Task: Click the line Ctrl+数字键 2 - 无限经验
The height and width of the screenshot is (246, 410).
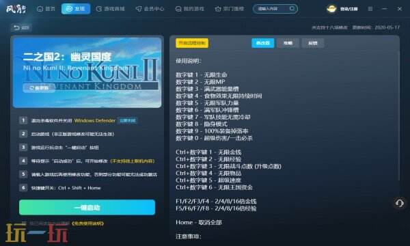Action: 208,159
